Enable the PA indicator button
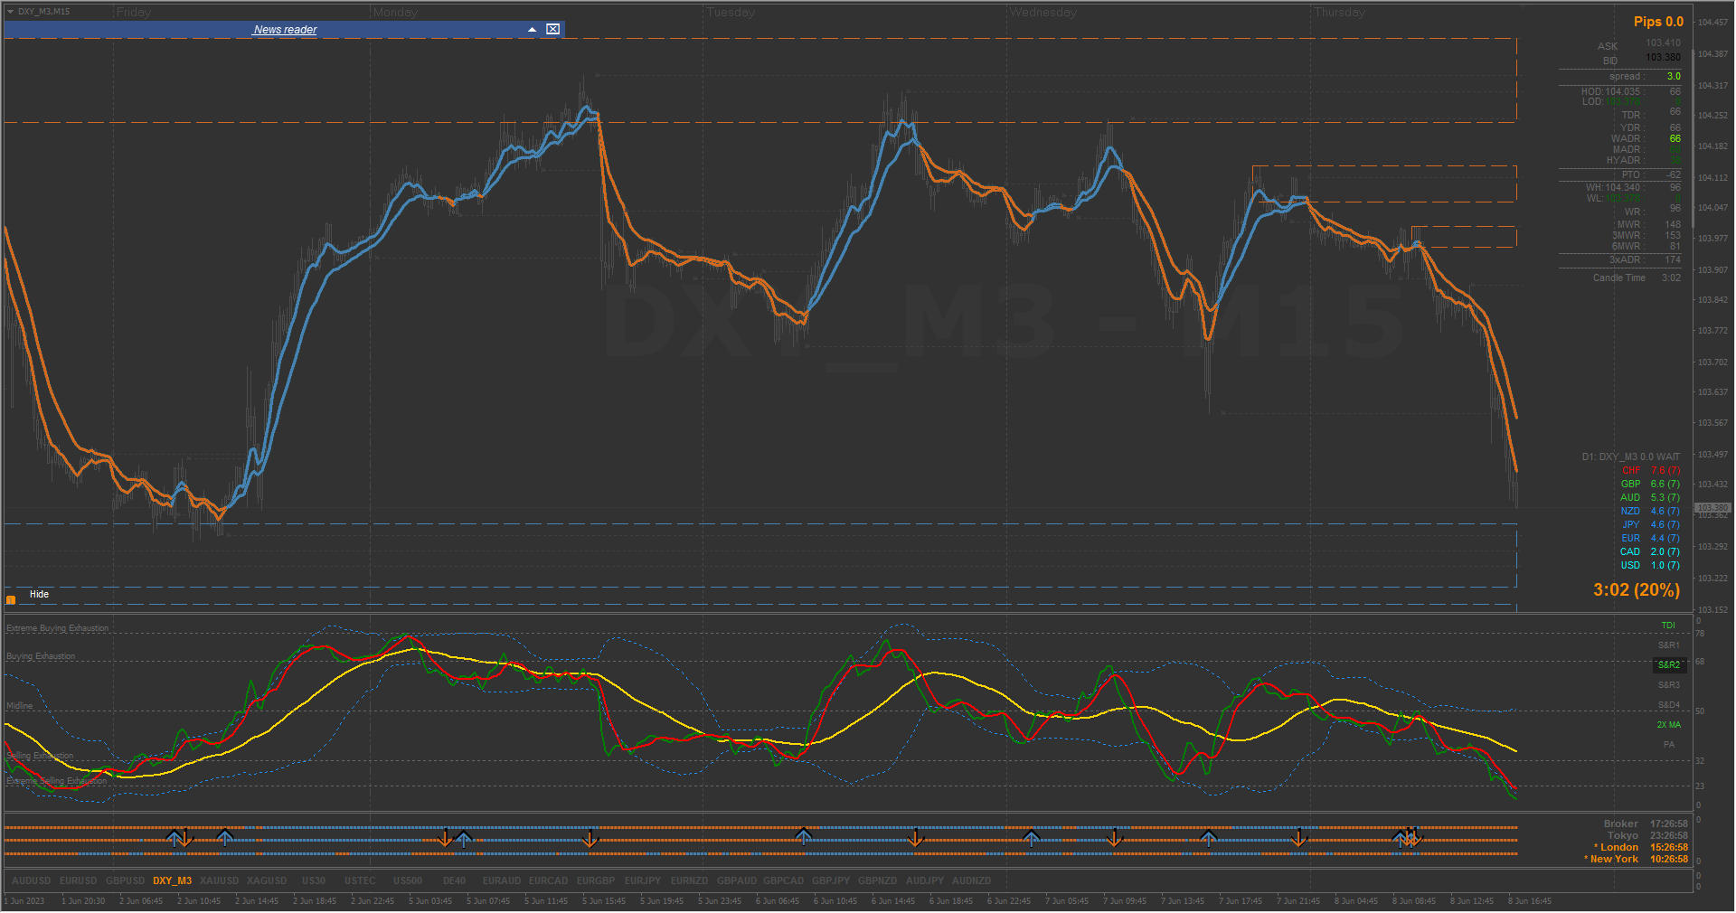The height and width of the screenshot is (913, 1736). (1668, 745)
